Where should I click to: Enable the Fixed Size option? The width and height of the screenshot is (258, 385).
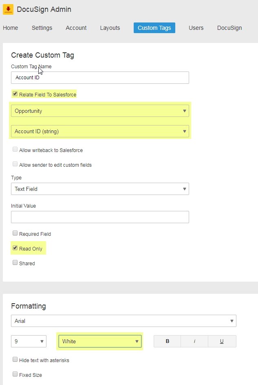[x=15, y=374]
